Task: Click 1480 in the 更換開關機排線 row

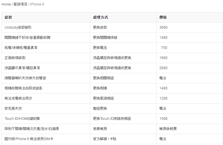Action: tap(163, 38)
